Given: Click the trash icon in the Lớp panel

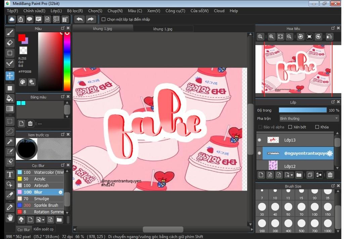Looking at the screenshot, I should (x=330, y=175).
